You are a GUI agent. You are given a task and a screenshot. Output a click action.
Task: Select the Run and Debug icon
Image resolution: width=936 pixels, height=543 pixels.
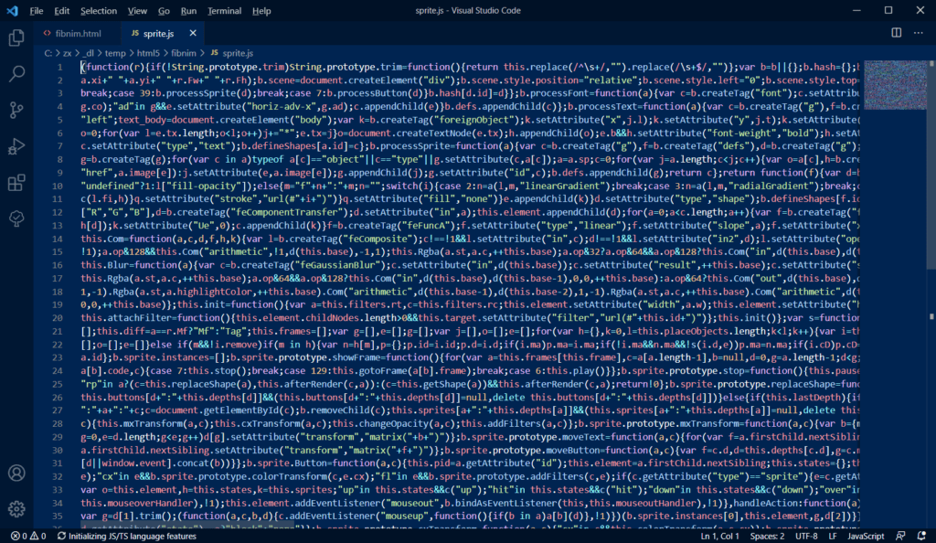pos(15,144)
